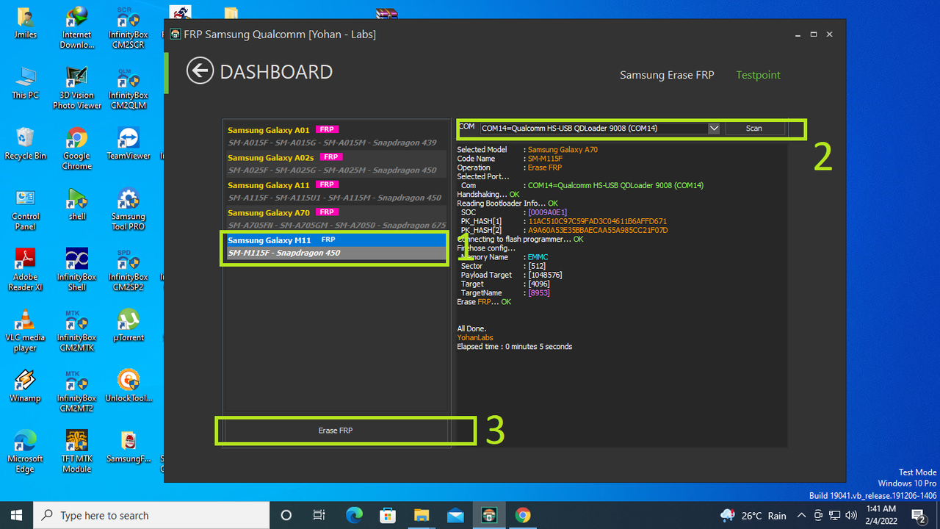Open Task View on the taskbar
The height and width of the screenshot is (529, 940).
[319, 515]
